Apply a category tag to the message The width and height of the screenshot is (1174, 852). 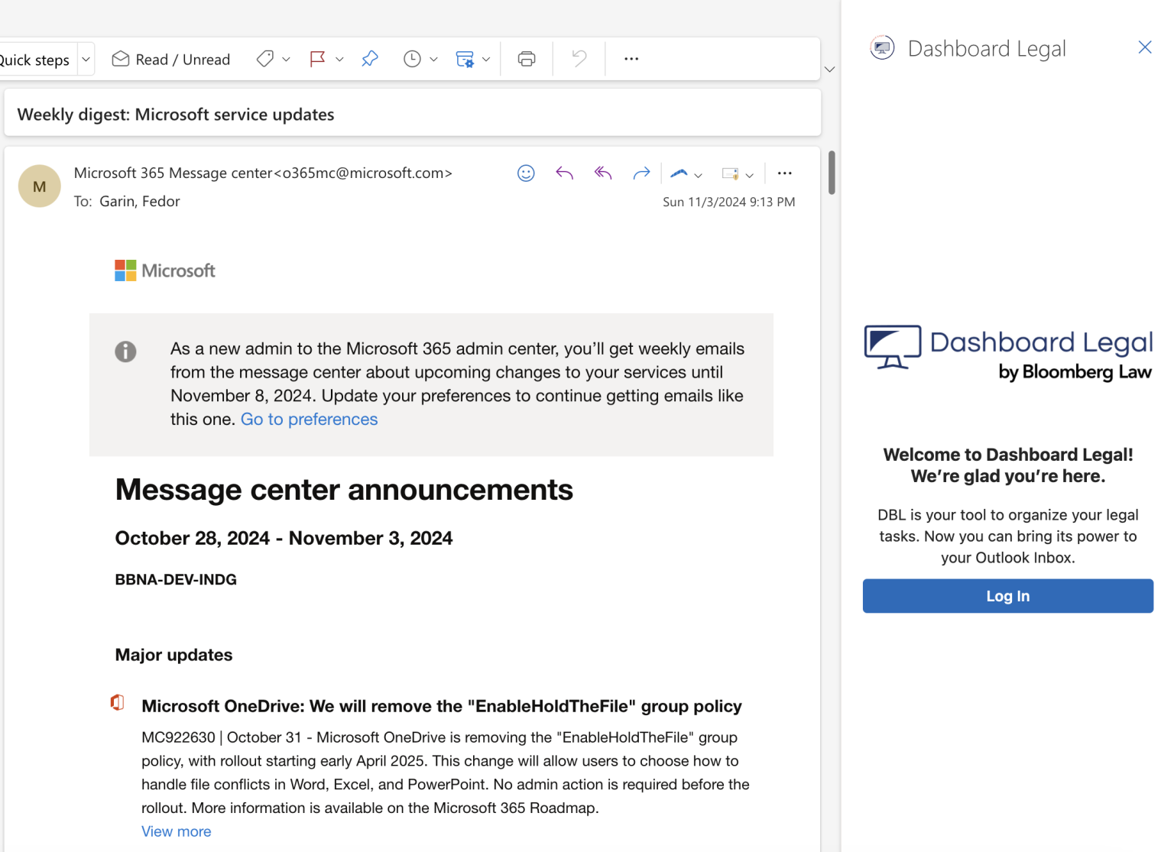265,59
